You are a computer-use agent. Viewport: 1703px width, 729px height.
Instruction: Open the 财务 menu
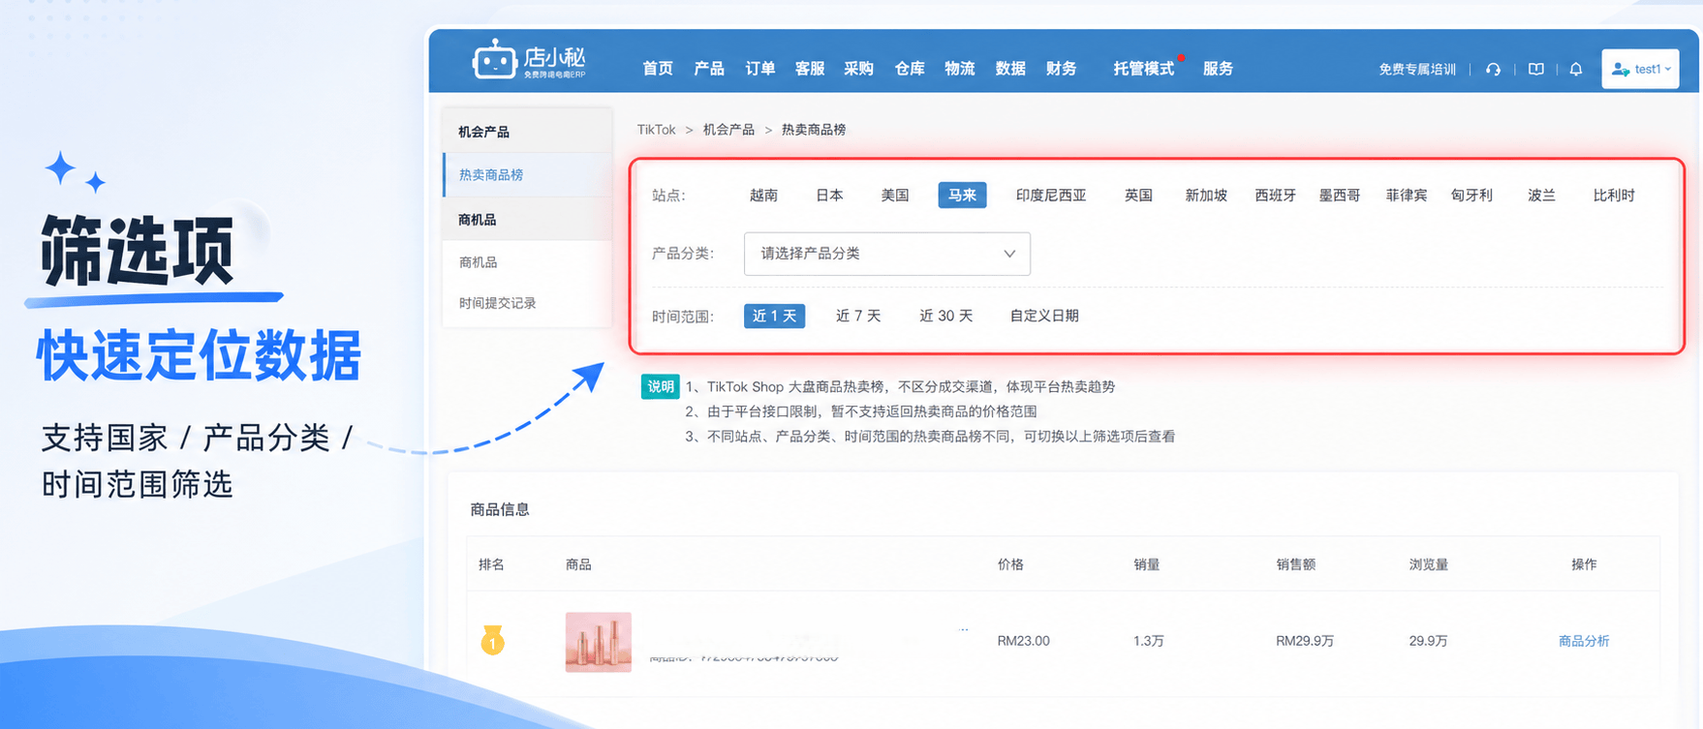[1062, 69]
